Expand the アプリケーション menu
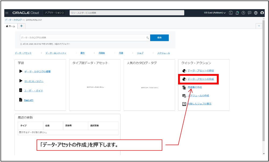Image resolution: width=269 pixels, height=162 pixels. (x=54, y=13)
